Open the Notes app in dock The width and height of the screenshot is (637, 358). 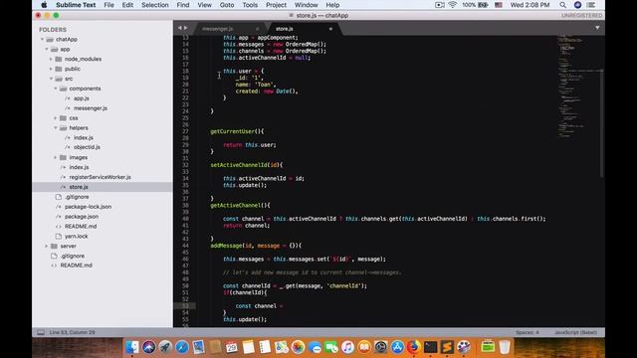(x=248, y=347)
